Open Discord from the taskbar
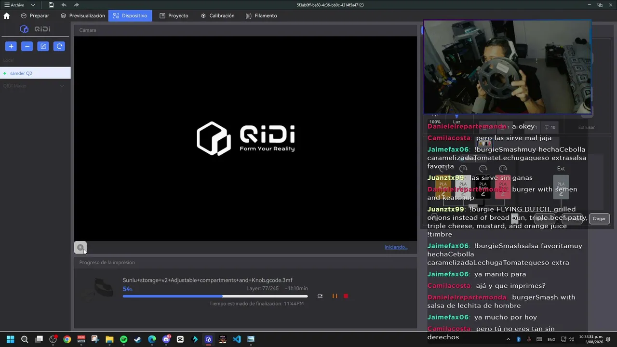The width and height of the screenshot is (617, 347). [166, 339]
